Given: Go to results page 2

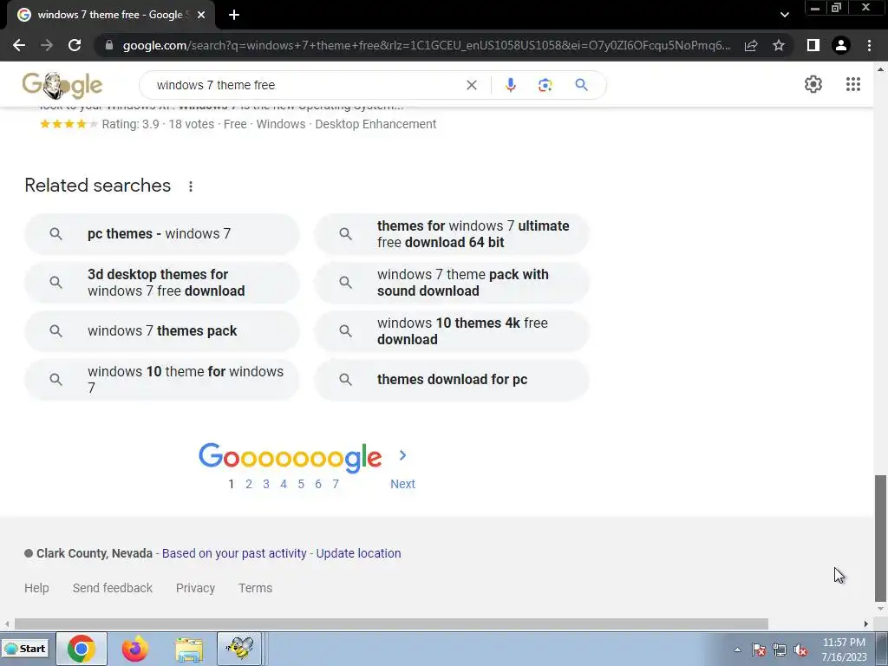Looking at the screenshot, I should [x=249, y=484].
